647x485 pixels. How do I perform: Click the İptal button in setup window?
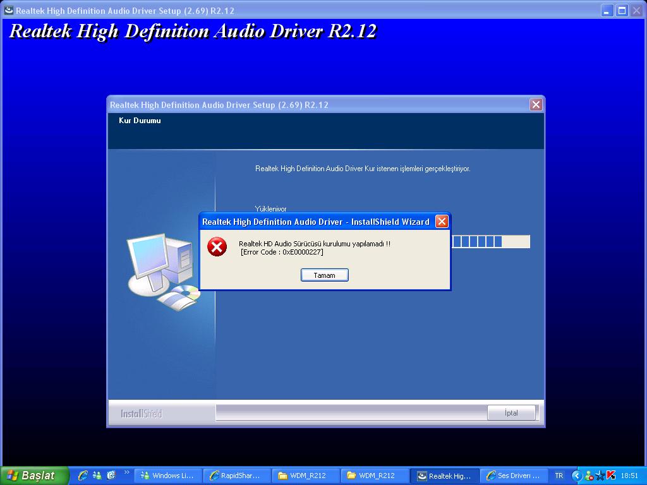511,413
